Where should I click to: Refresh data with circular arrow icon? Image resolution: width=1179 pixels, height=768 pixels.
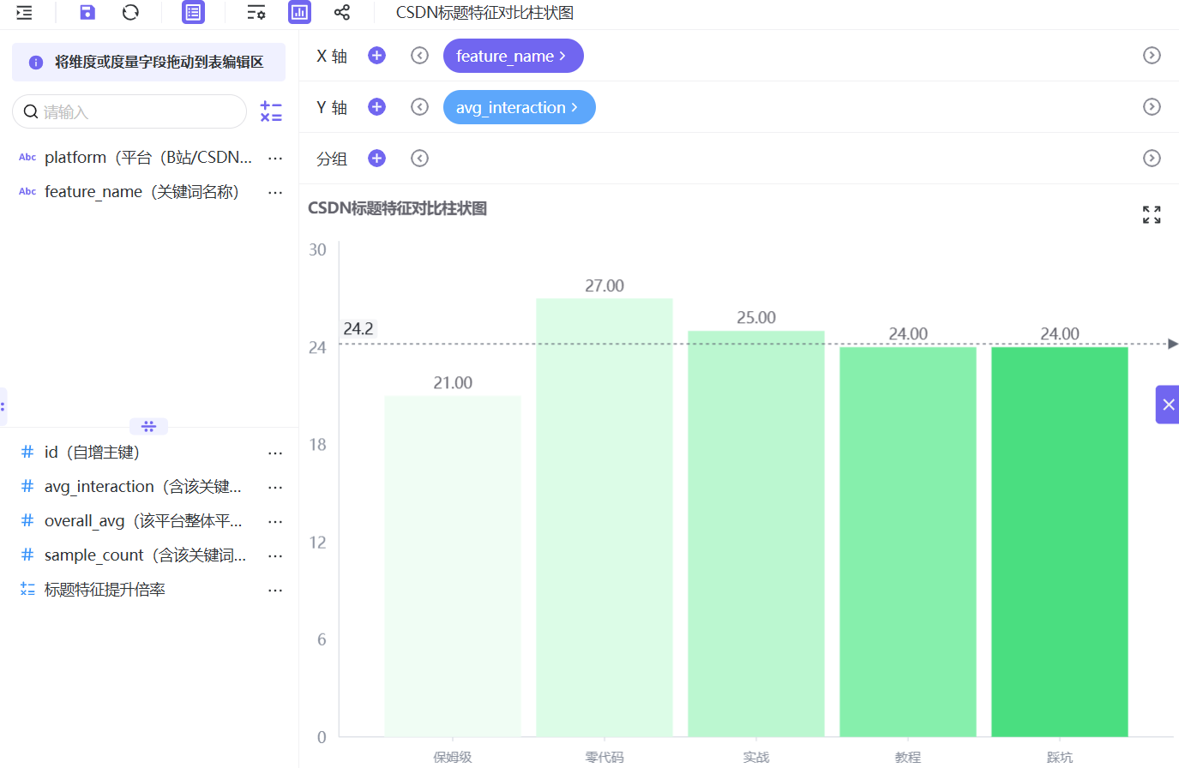[130, 12]
